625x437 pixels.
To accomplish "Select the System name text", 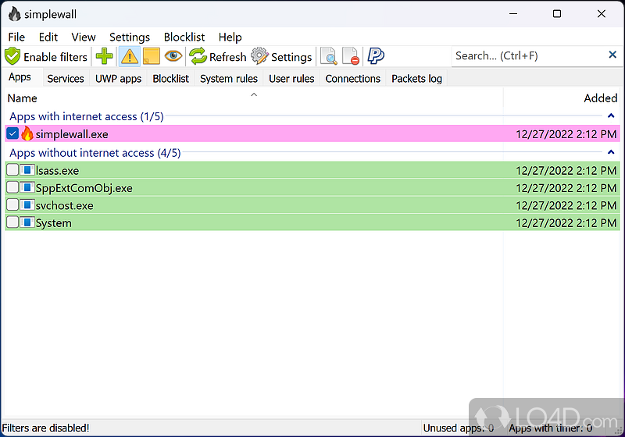I will (x=54, y=223).
